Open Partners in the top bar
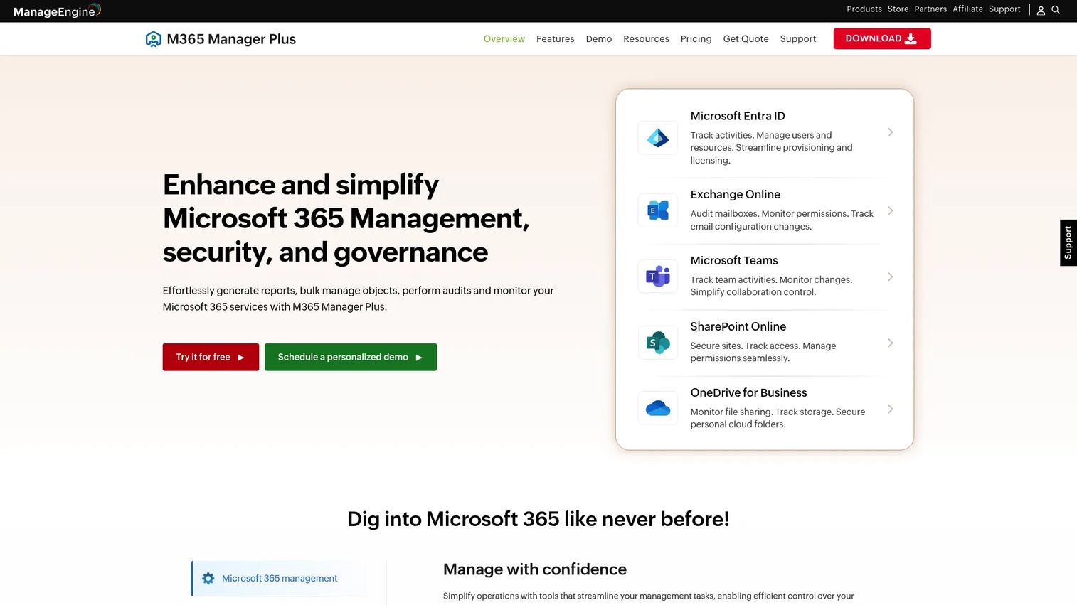 tap(930, 9)
